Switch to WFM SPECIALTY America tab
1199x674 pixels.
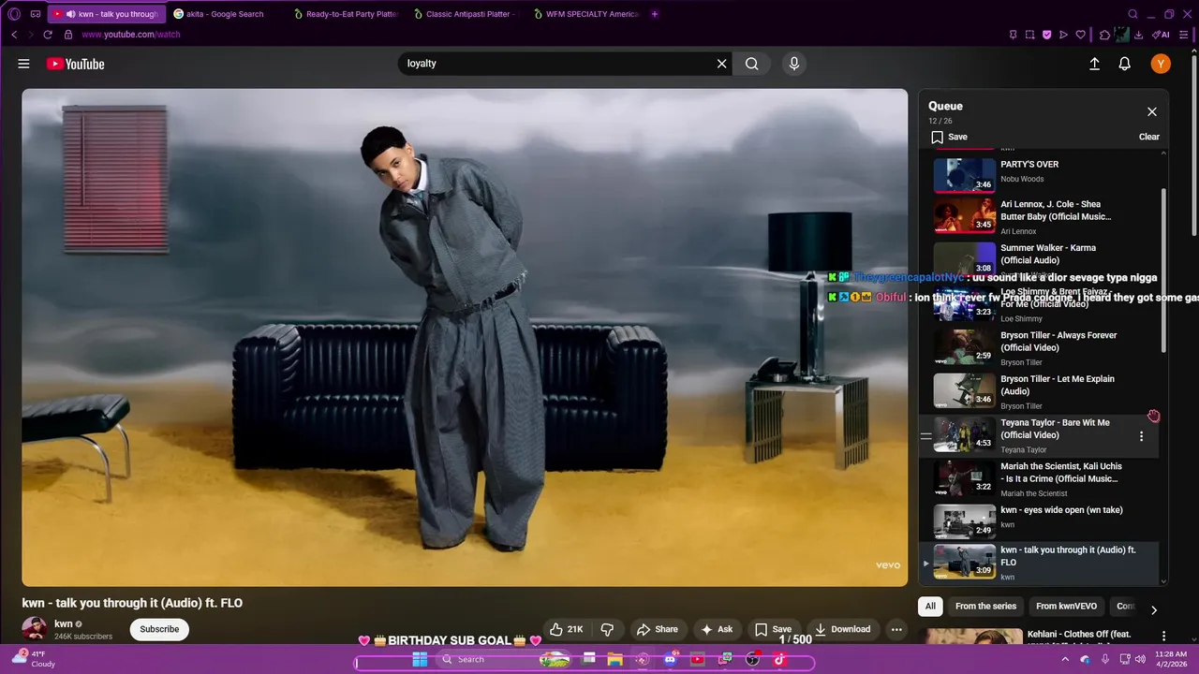586,14
